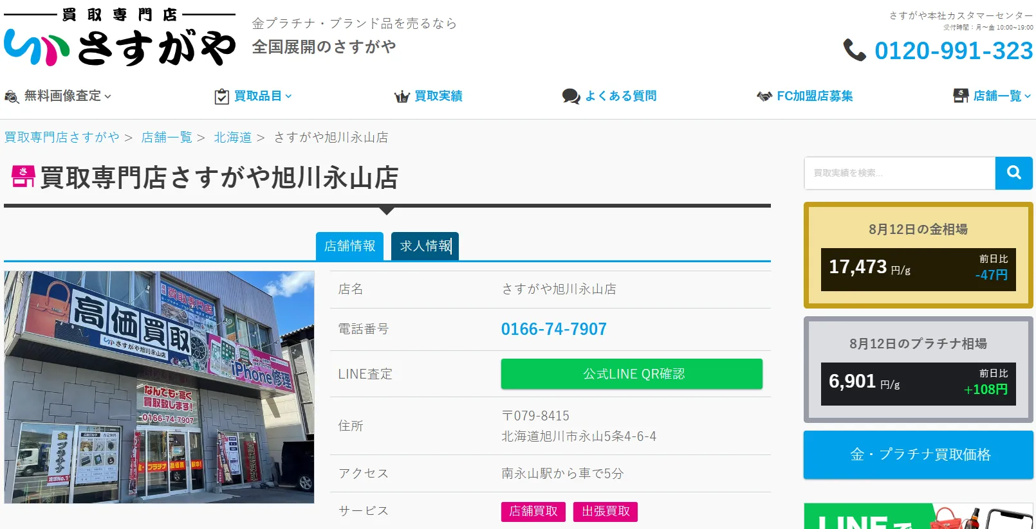
Task: Click the 出張買取 service tag
Action: click(606, 511)
